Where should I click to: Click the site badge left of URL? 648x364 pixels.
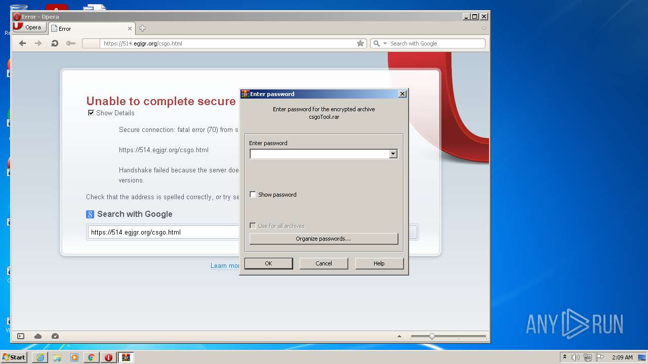pos(91,43)
